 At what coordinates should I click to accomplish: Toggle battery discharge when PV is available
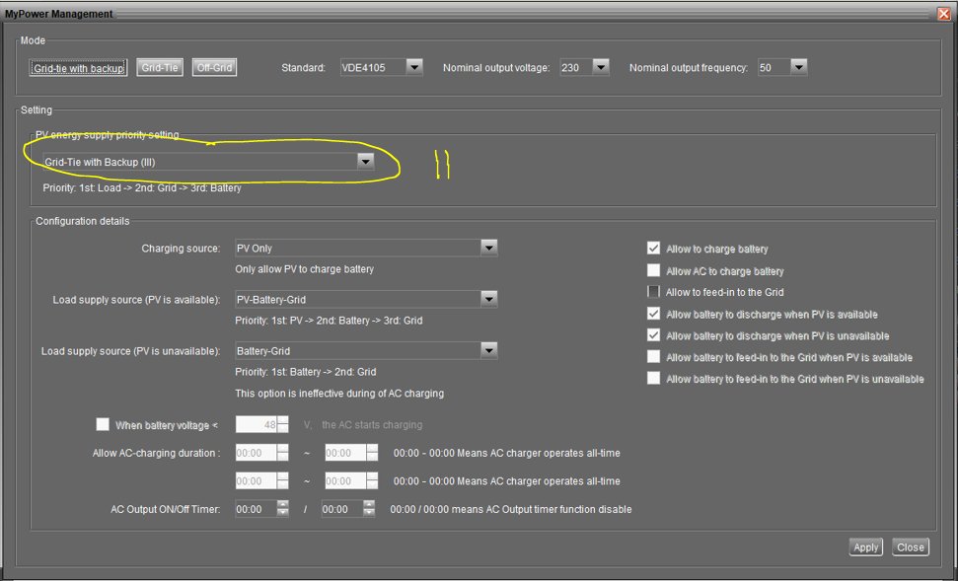(653, 314)
